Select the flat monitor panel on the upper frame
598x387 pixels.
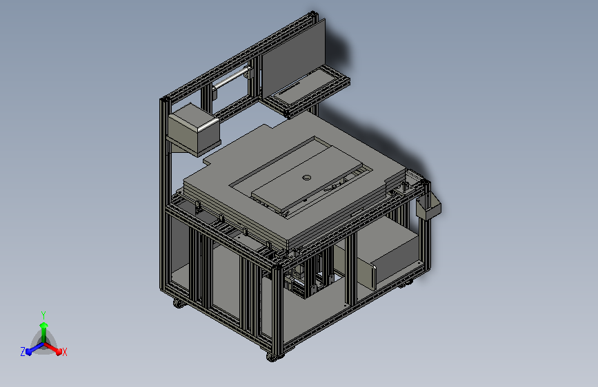coord(294,57)
